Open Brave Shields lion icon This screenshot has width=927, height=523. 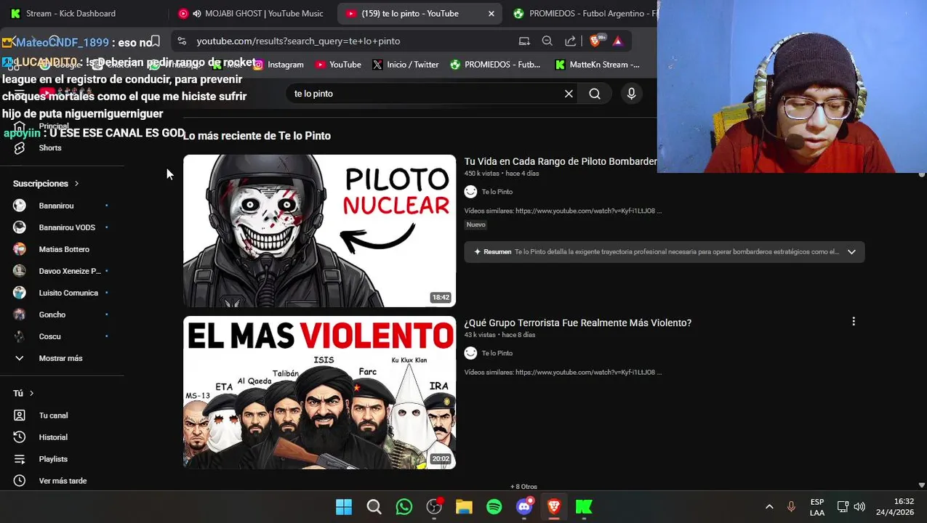point(596,41)
